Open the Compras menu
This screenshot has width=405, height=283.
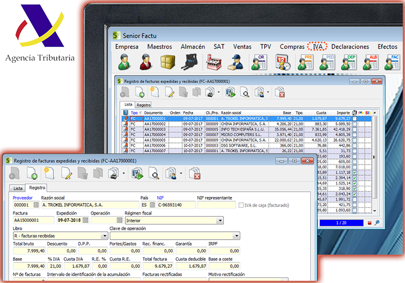(292, 47)
